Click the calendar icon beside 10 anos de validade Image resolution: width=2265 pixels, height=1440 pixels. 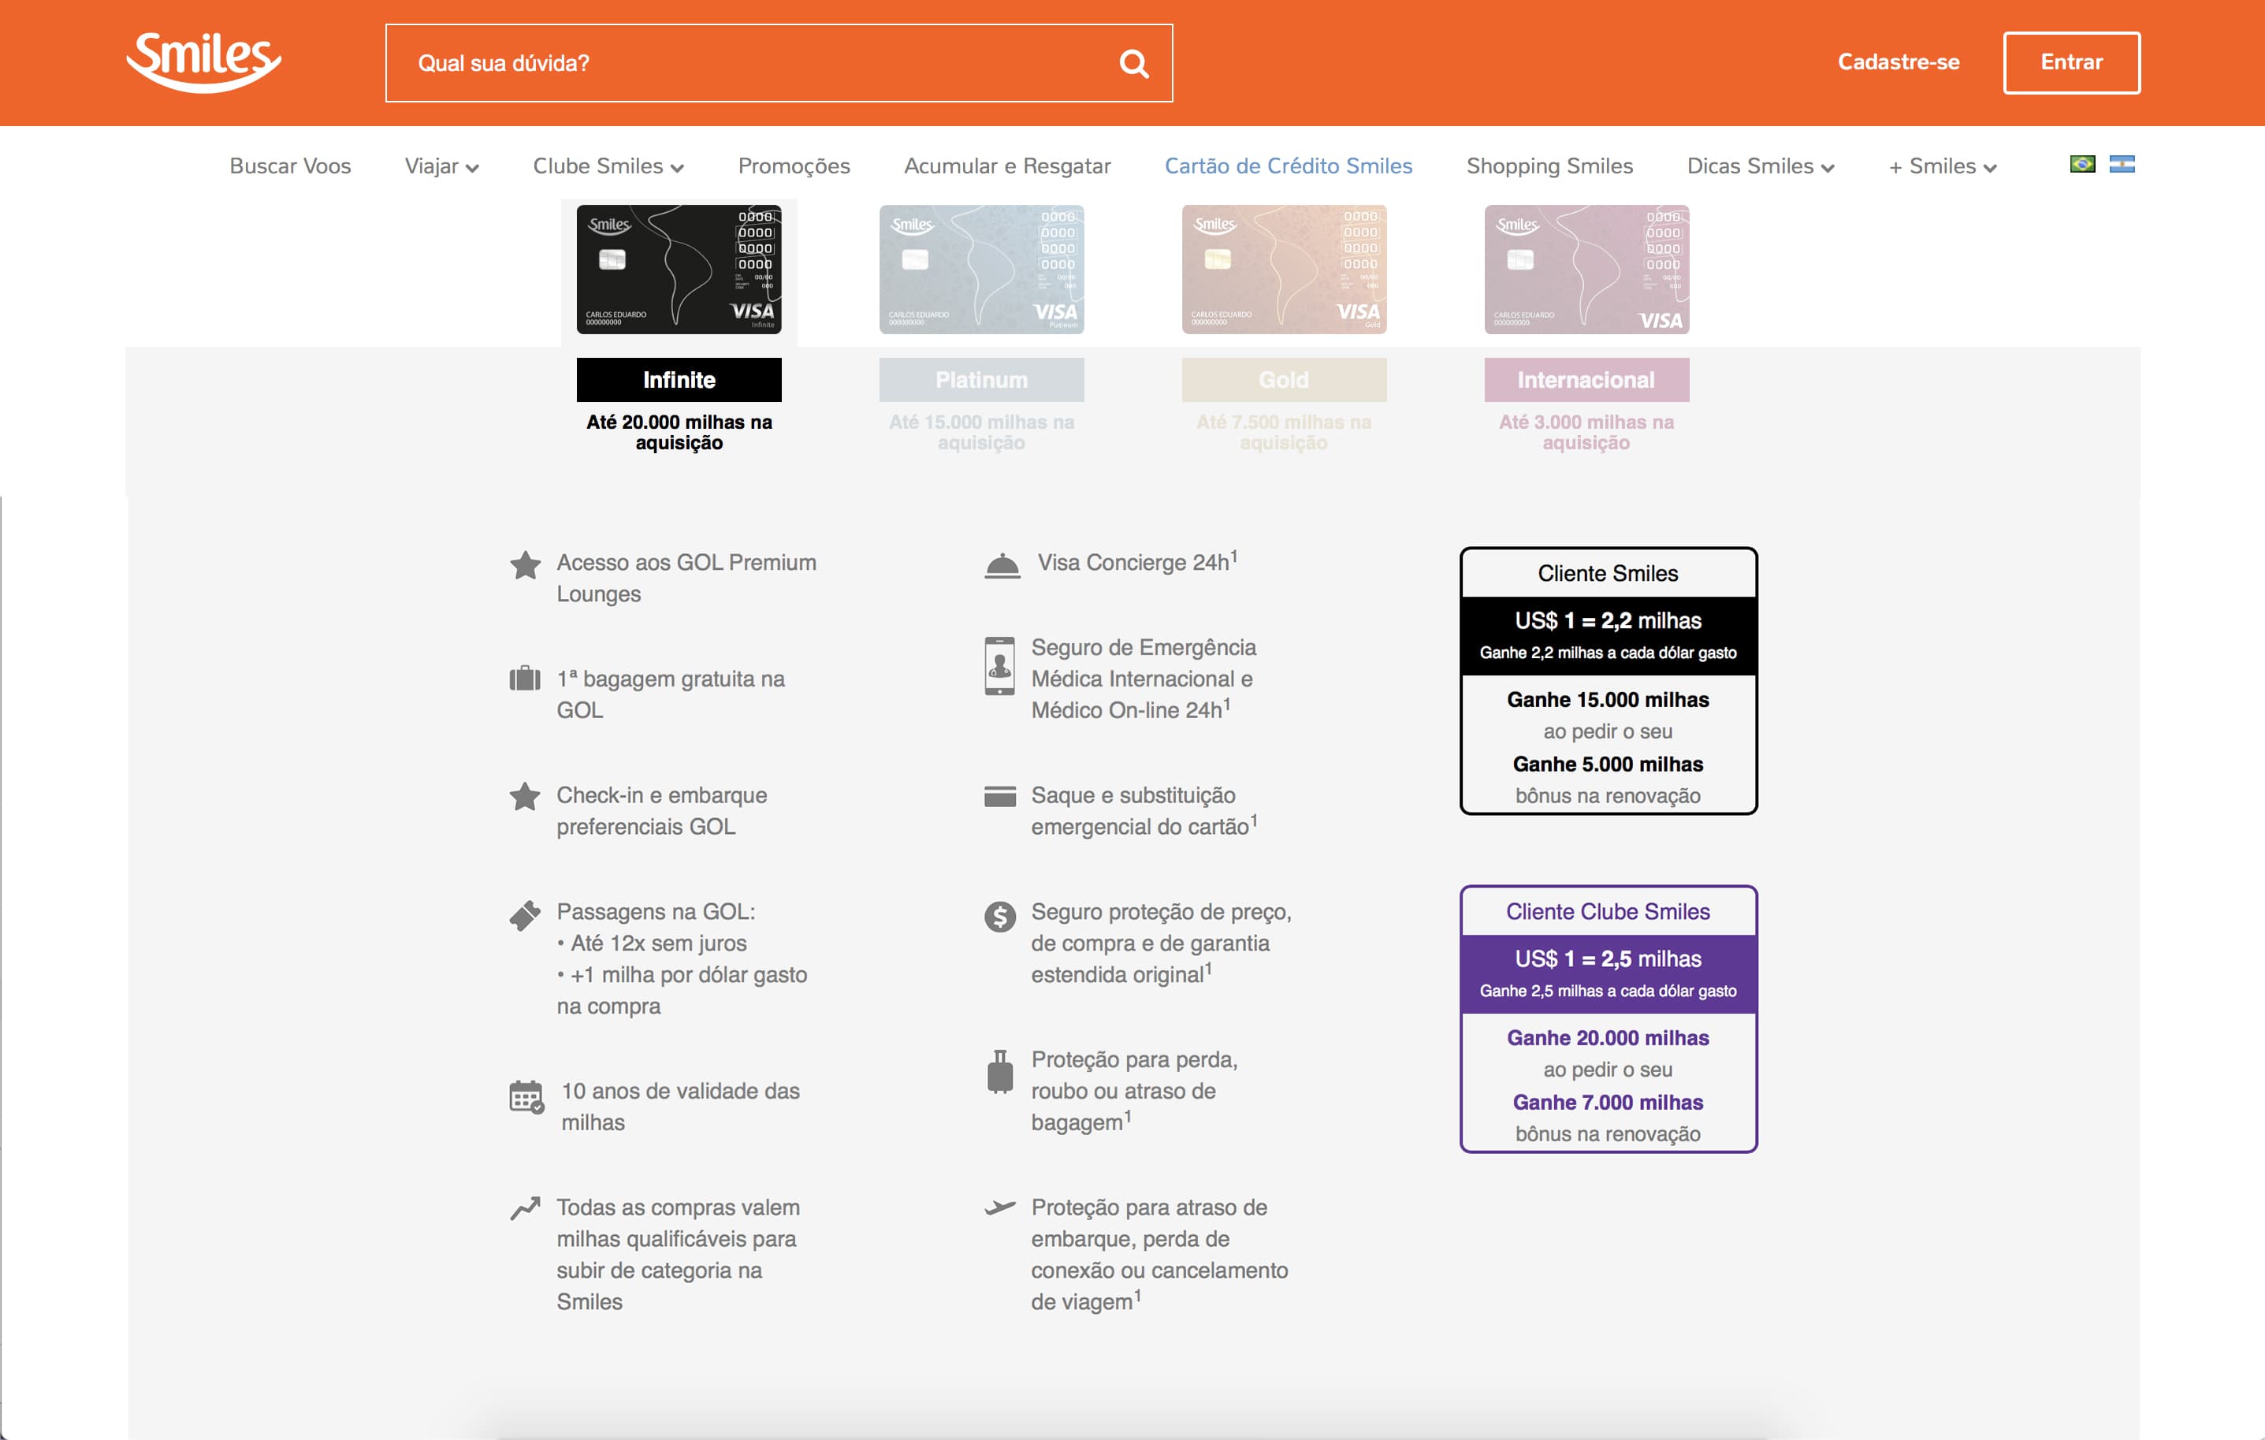[x=526, y=1096]
